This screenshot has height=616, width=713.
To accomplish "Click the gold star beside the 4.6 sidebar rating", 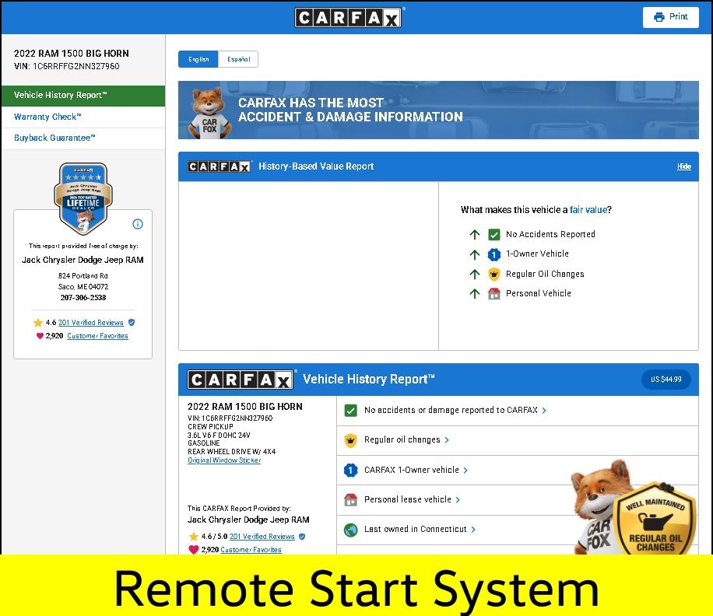I will pos(37,323).
